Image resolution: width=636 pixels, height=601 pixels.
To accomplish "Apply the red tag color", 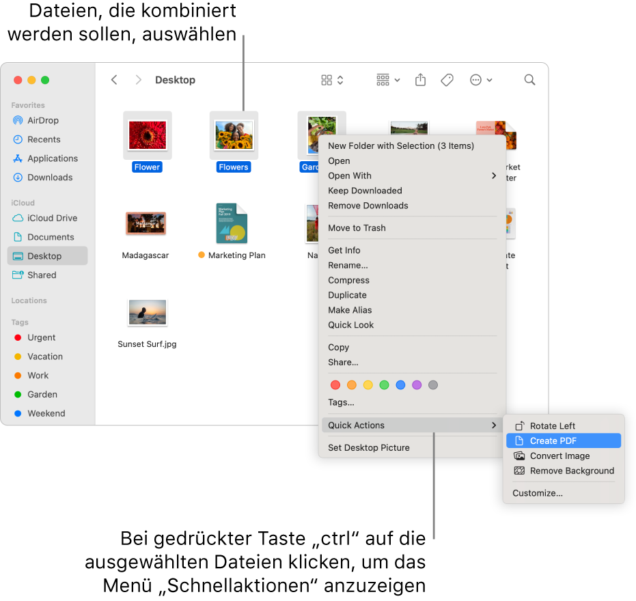I will coord(335,385).
